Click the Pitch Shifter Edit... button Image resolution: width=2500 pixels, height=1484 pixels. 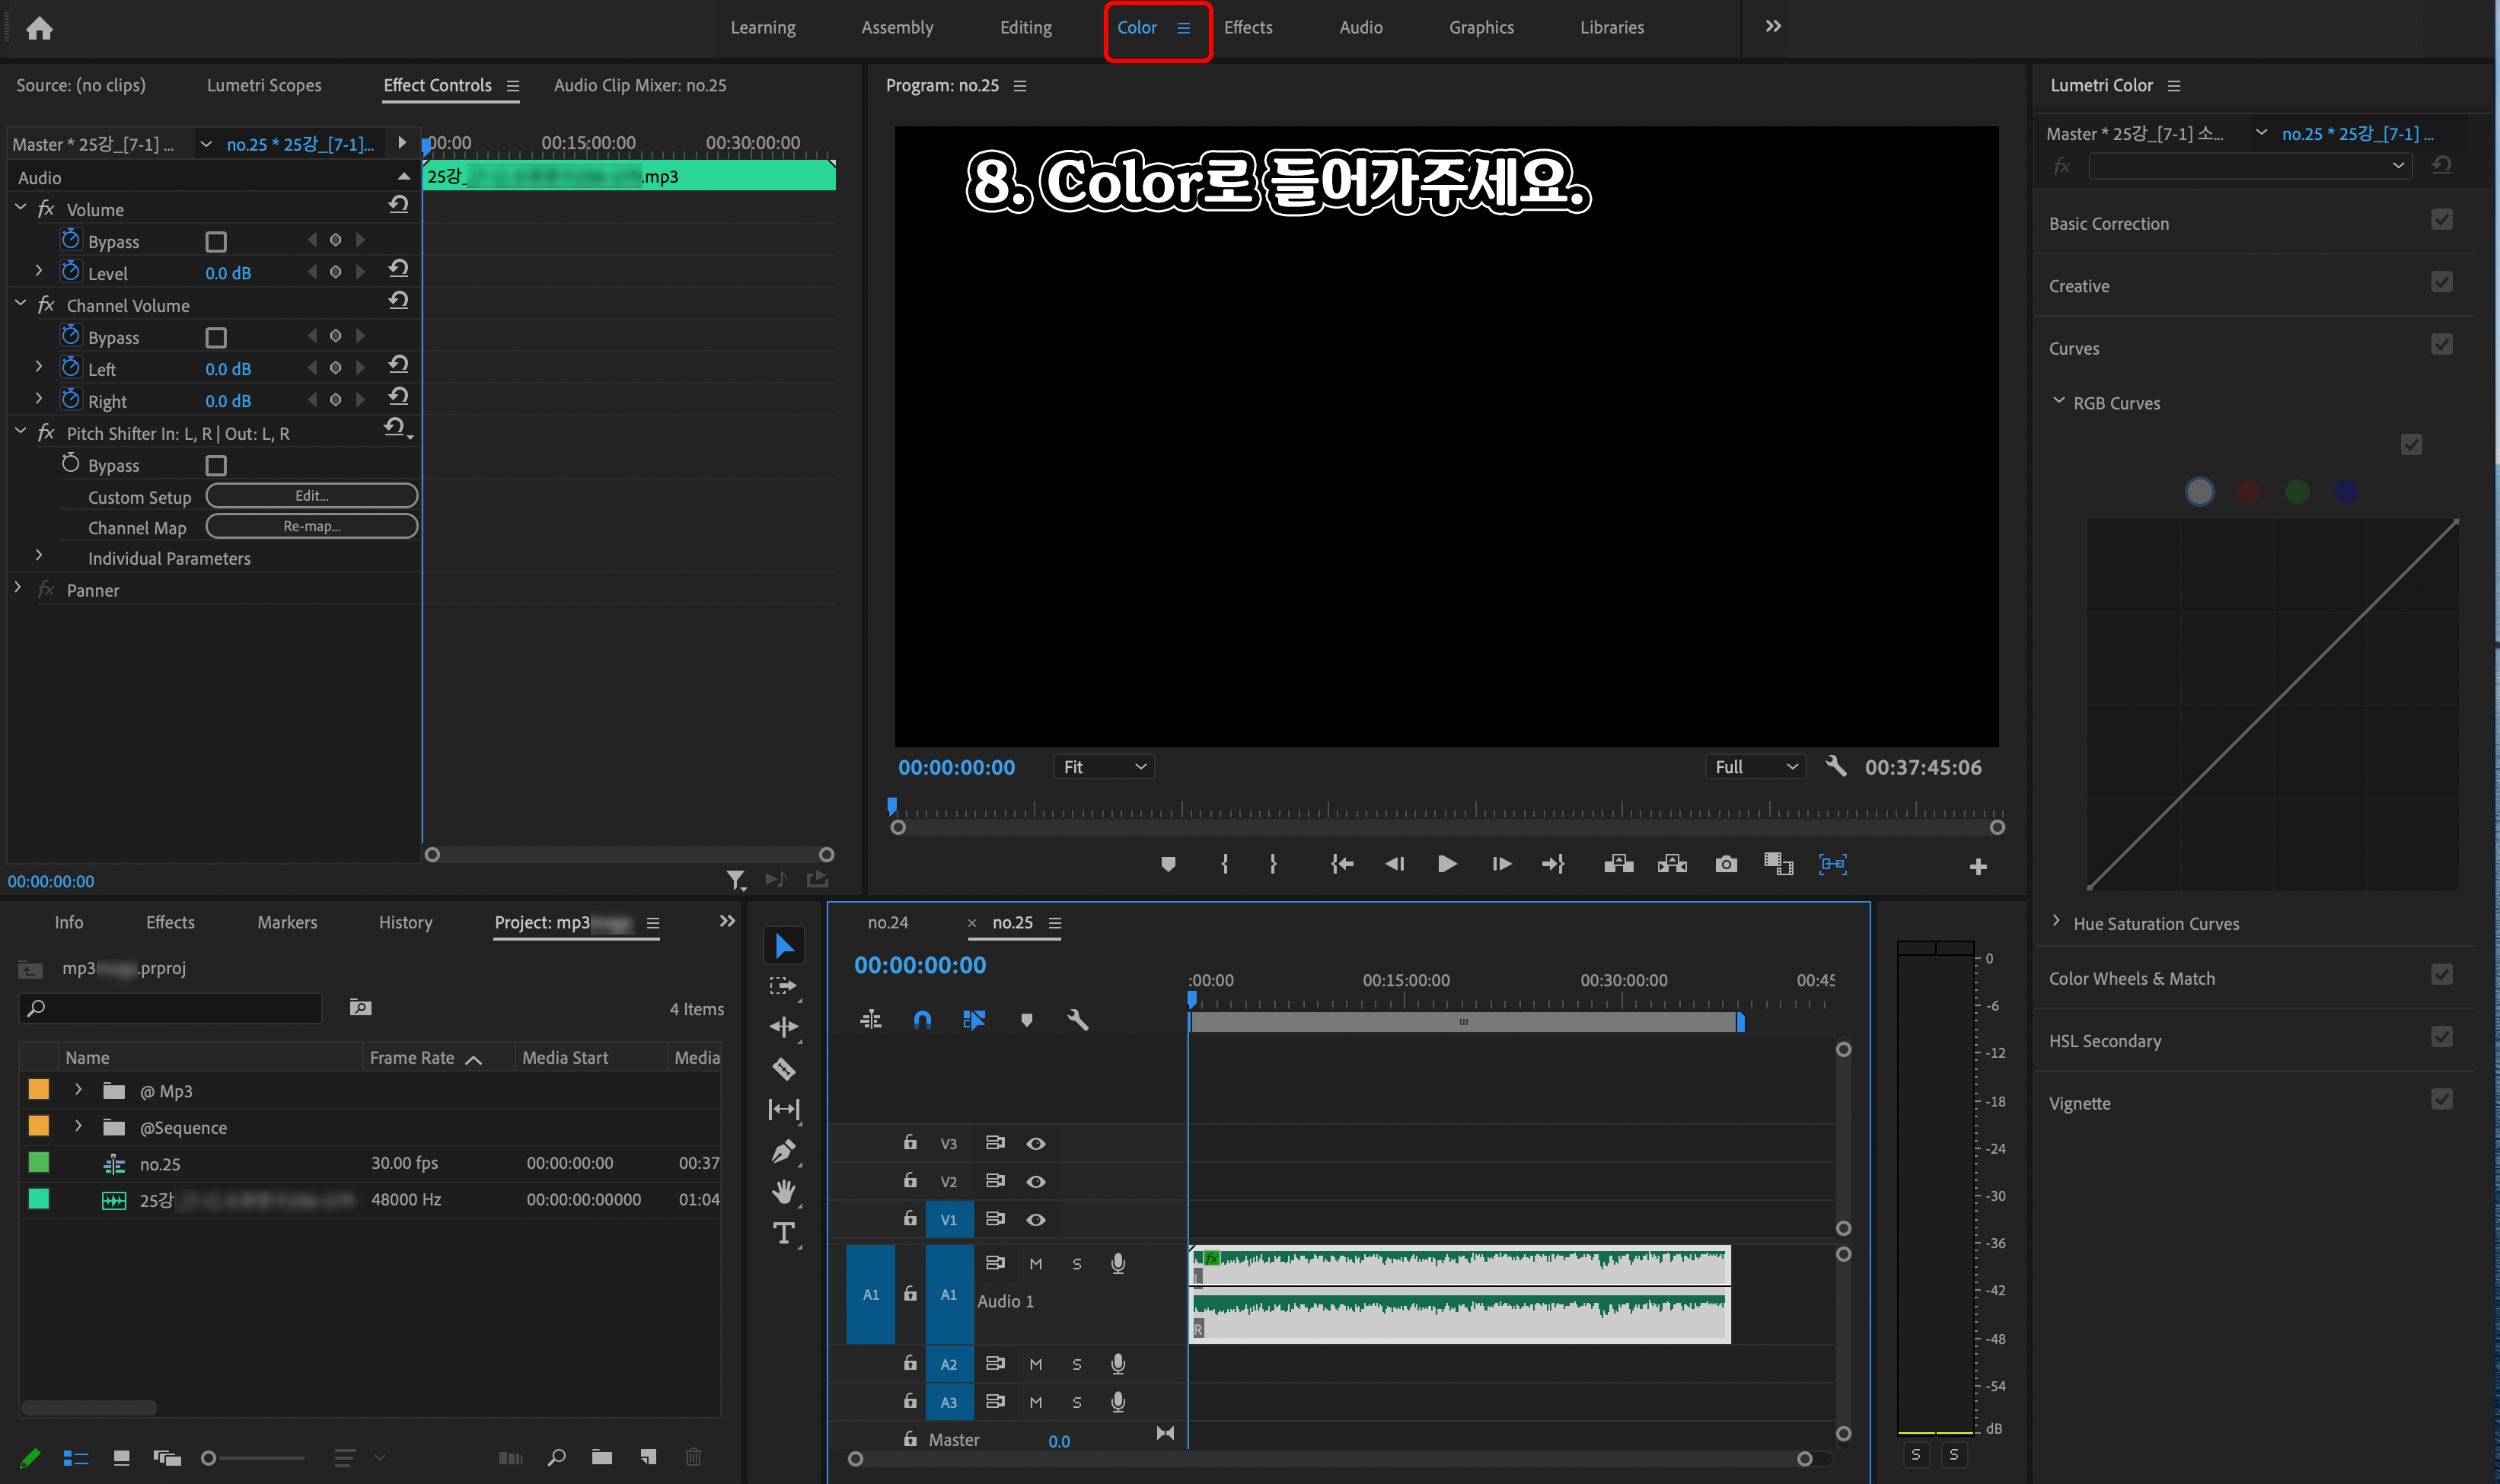click(311, 496)
